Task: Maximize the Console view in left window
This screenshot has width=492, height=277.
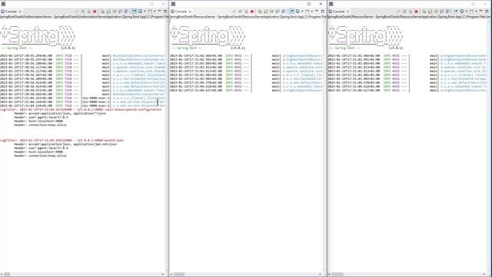Action: coord(165,12)
